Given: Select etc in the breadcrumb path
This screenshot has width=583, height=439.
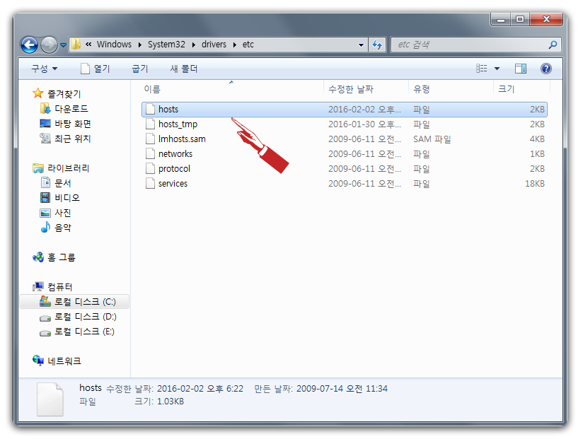Looking at the screenshot, I should pos(248,45).
